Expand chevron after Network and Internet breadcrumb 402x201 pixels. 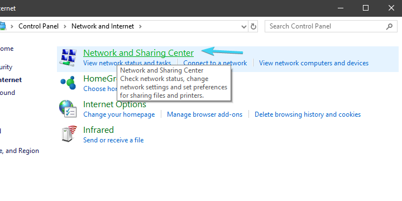click(140, 26)
